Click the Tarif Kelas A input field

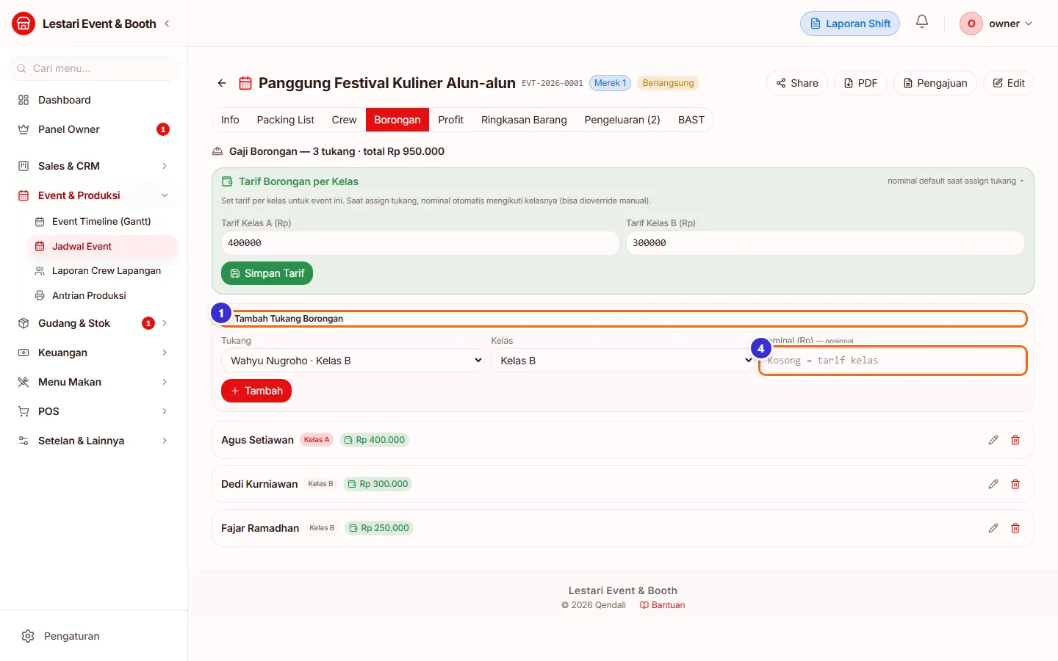(420, 243)
